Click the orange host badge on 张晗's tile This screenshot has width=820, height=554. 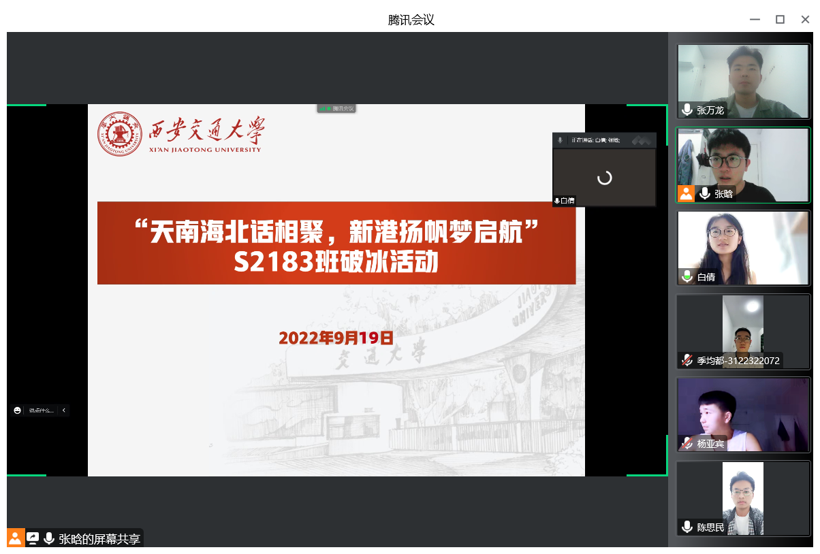tap(686, 193)
